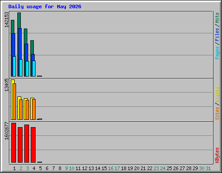Screen dimensions: 222x173
Task: Click the 'Daily usage for May 2026' title
Action: (45, 6)
